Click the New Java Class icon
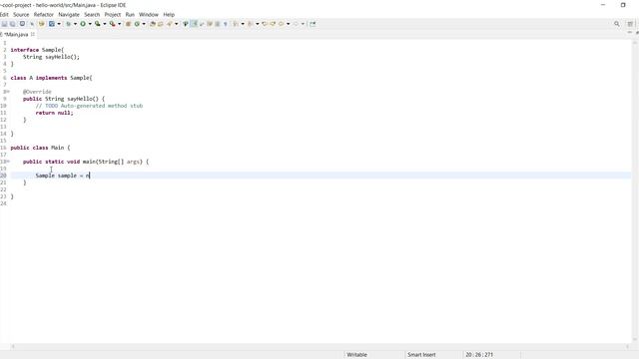This screenshot has height=359, width=639. tap(137, 24)
